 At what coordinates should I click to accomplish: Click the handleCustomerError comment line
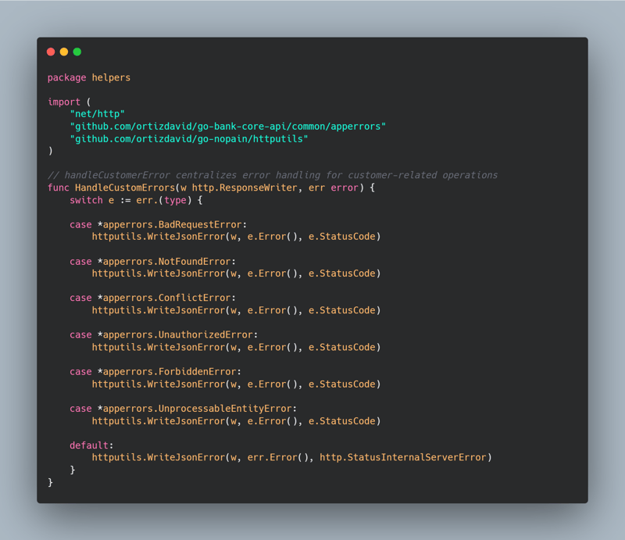tap(272, 176)
